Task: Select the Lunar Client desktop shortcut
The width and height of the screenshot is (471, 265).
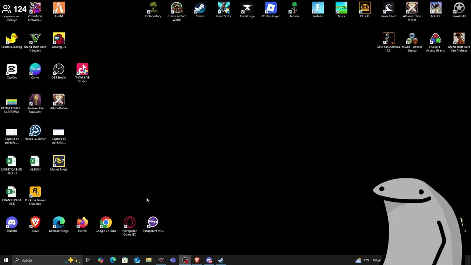Action: point(389,10)
